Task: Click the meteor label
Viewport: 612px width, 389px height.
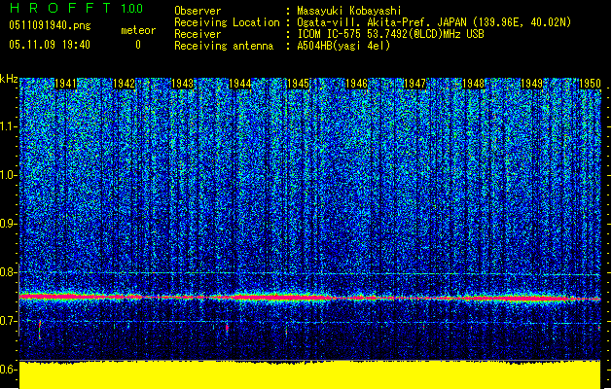Action: point(138,30)
